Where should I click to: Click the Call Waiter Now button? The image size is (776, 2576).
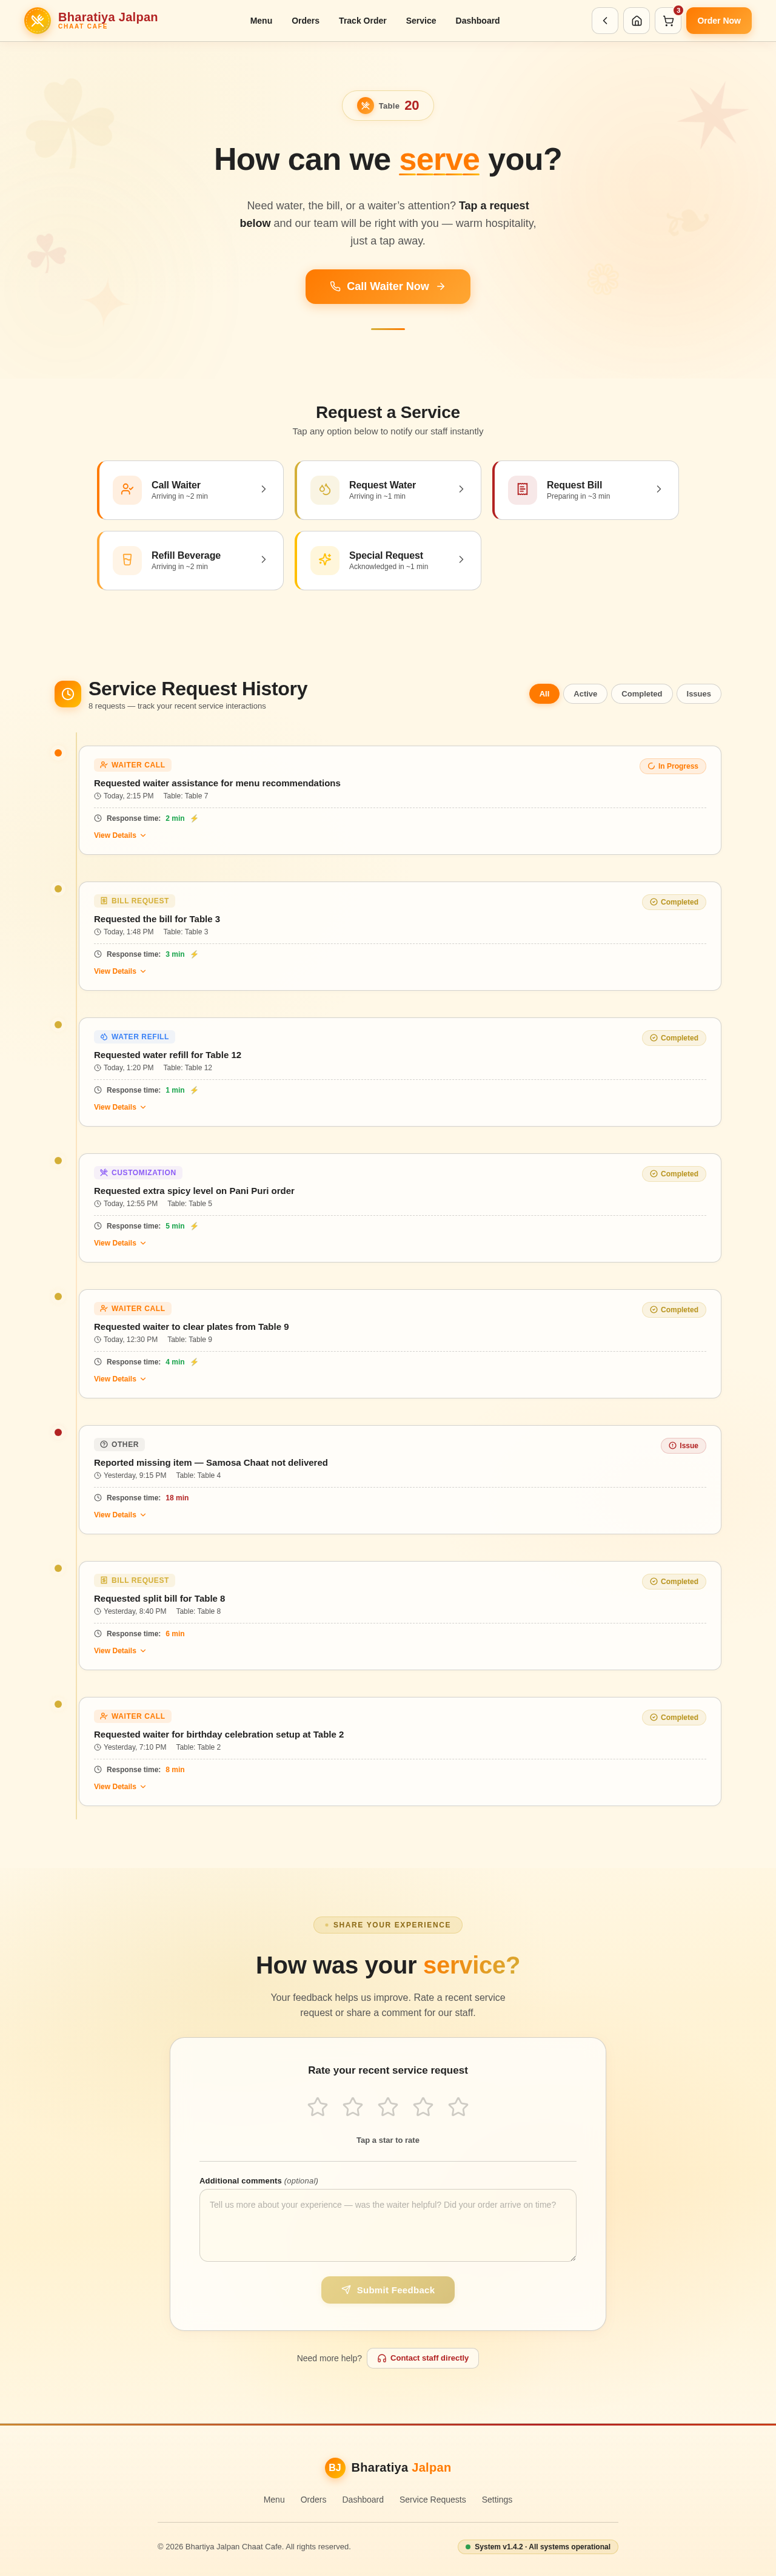pyautogui.click(x=387, y=286)
